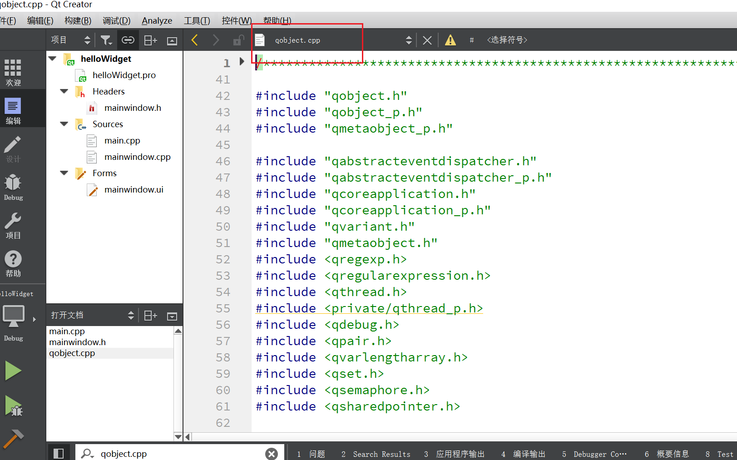Open the Analyze menu
The image size is (737, 460).
click(157, 20)
